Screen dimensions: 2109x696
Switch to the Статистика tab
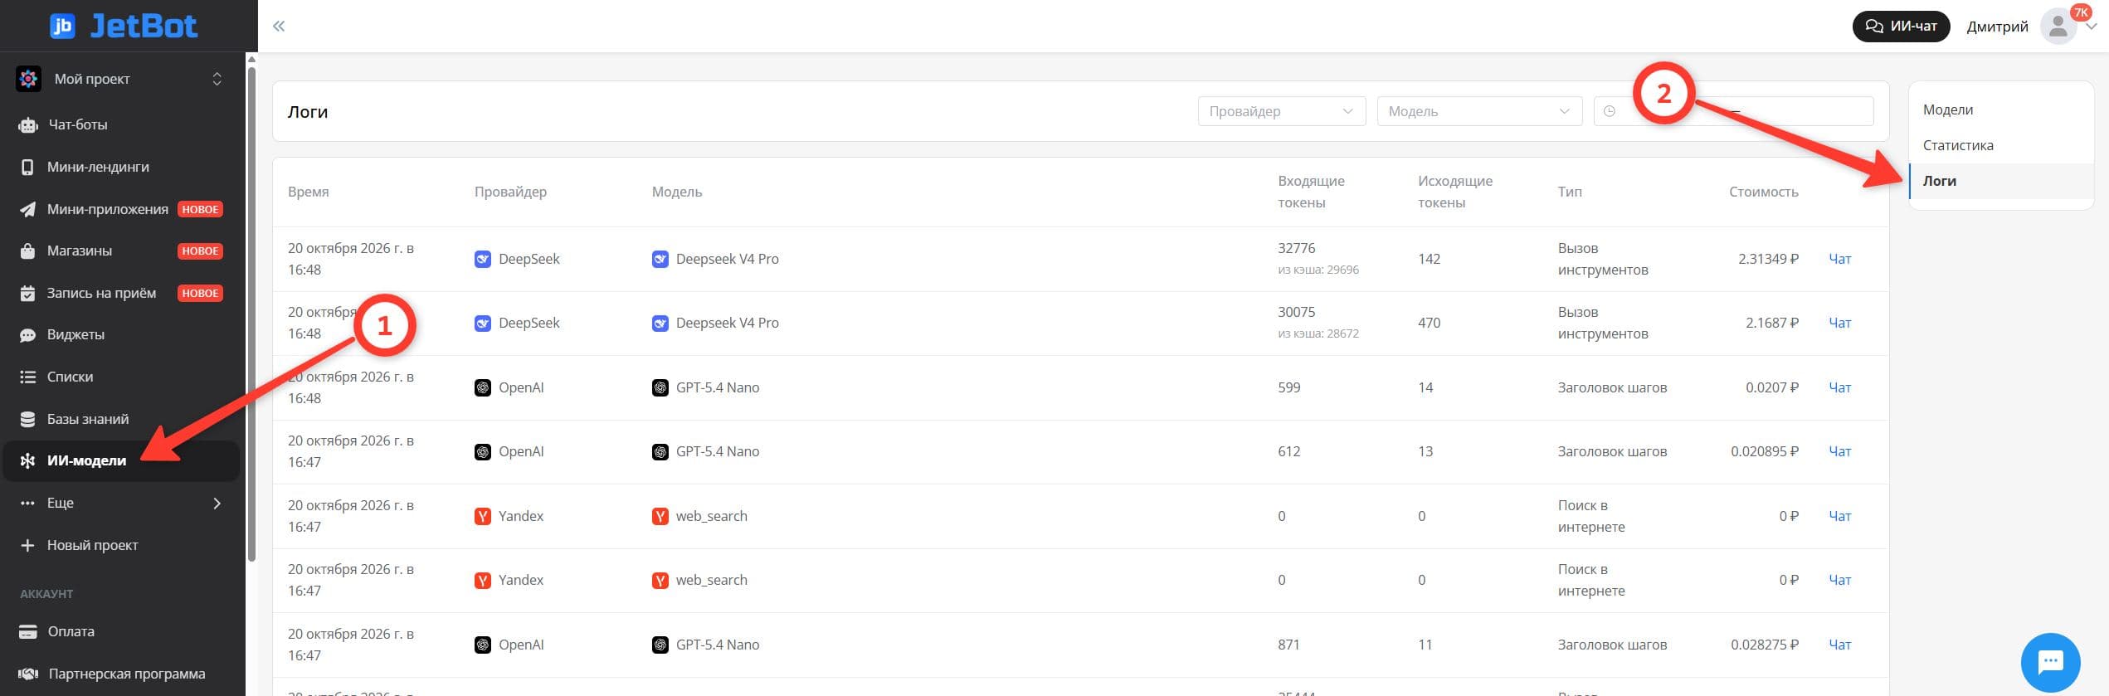pyautogui.click(x=1957, y=145)
